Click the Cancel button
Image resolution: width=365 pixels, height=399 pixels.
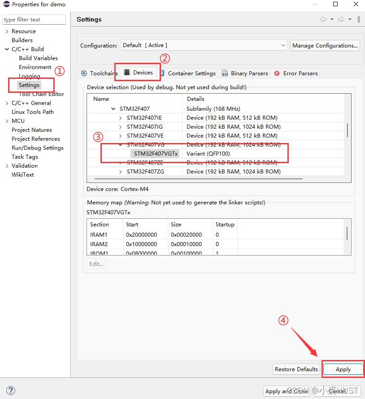point(337,391)
